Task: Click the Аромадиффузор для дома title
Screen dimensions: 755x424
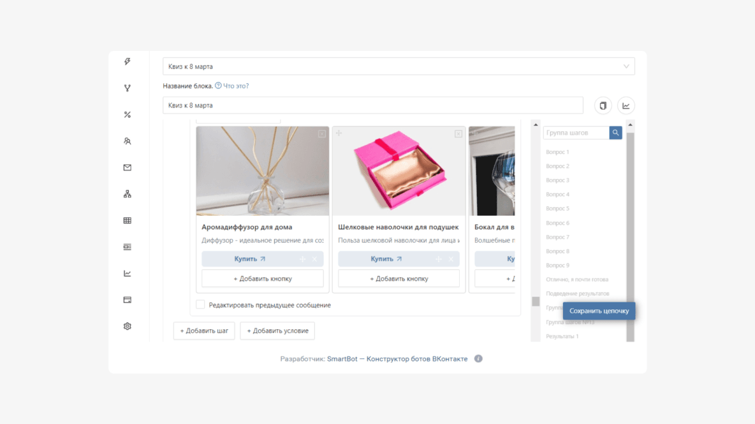Action: pyautogui.click(x=247, y=227)
